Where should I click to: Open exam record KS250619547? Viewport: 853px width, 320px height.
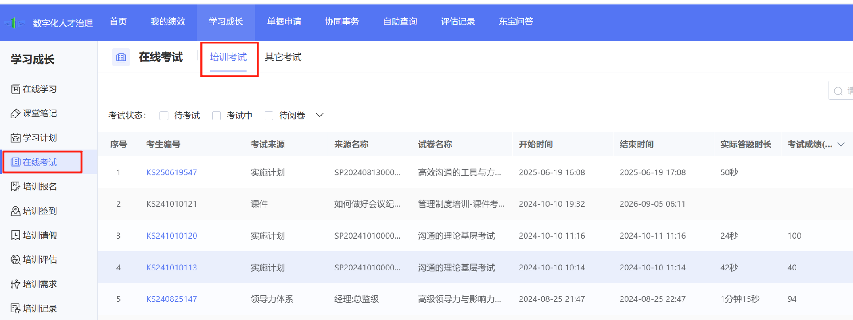tap(171, 173)
